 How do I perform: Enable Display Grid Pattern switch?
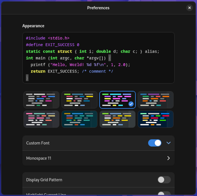164,180
